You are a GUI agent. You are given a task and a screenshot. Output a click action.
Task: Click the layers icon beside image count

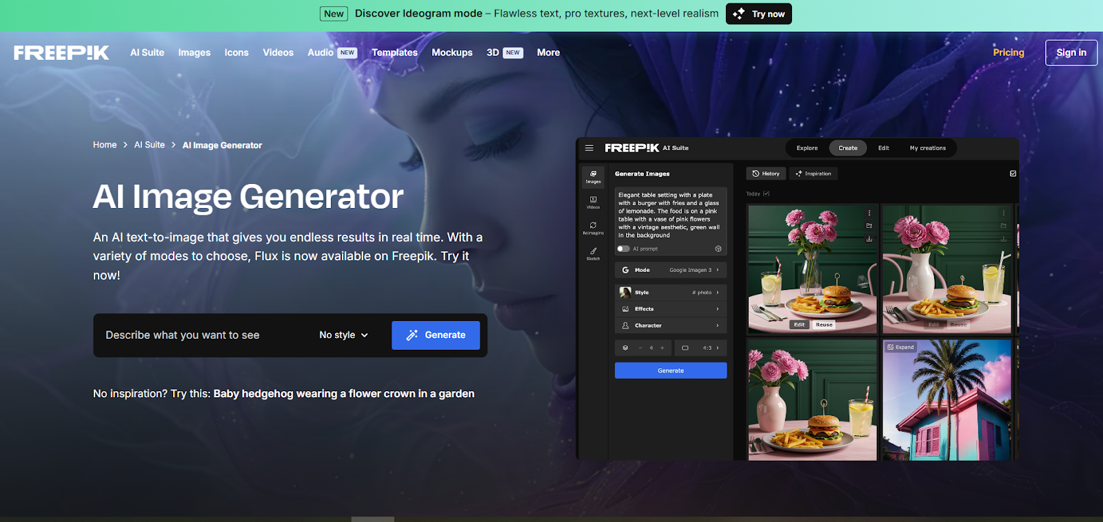(x=625, y=348)
